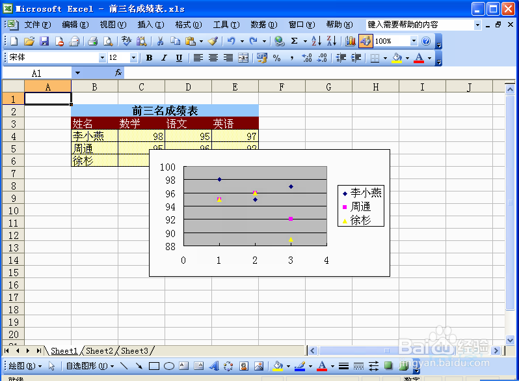Viewport: 519px width, 381px height.
Task: Expand the zoom percentage dropdown
Action: pos(414,41)
